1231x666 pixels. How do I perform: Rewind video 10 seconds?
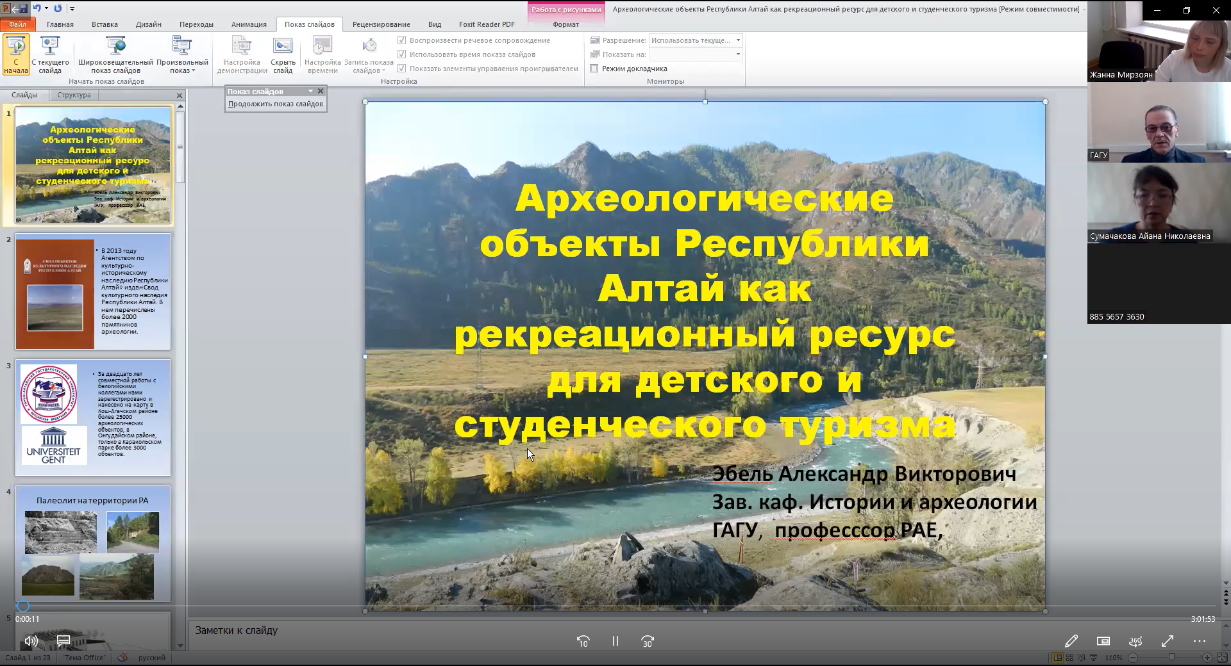click(x=583, y=641)
